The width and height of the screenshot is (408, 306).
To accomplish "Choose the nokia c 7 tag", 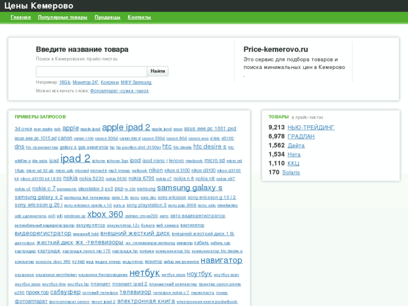I will 44,188.
